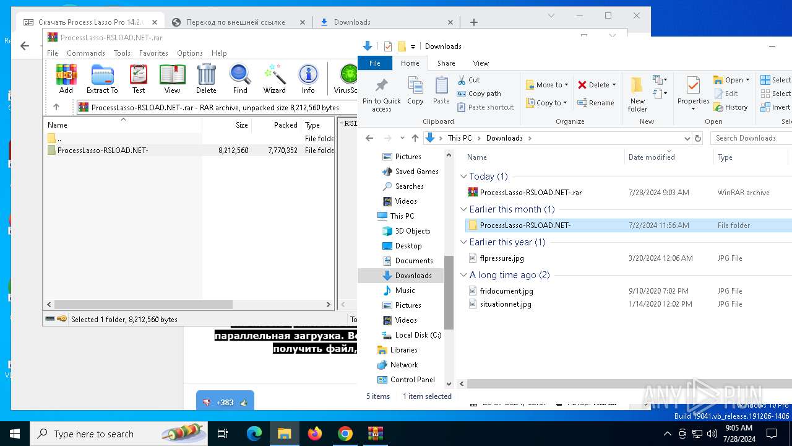The height and width of the screenshot is (446, 792).
Task: Click the Search Downloads field
Action: point(751,138)
